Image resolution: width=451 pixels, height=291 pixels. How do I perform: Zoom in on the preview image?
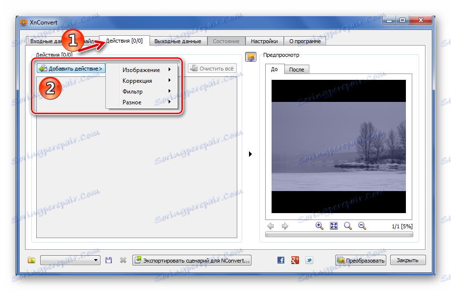click(x=319, y=226)
